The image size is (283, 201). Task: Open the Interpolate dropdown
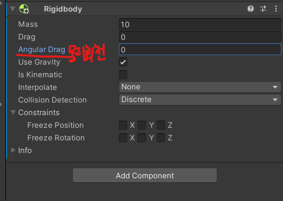tap(200, 87)
